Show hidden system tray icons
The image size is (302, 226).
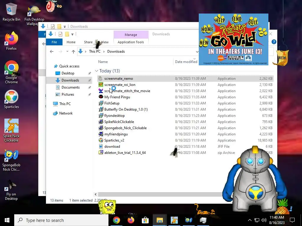coord(250,220)
